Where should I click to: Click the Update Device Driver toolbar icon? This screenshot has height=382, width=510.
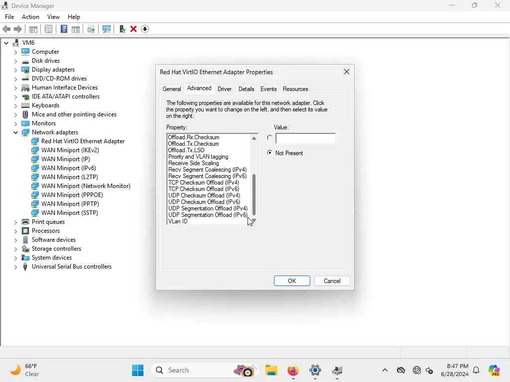91,29
